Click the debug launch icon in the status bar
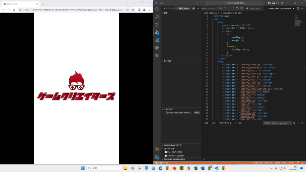Viewport: 306px width, 172px height. 167,163
